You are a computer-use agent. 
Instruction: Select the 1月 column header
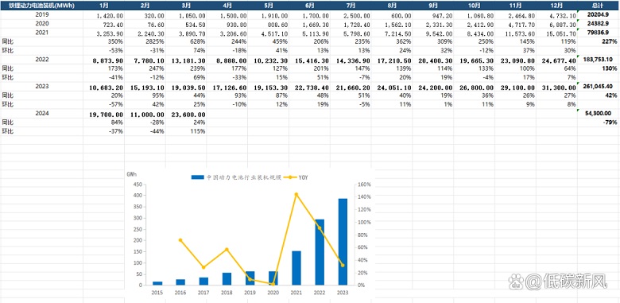coord(103,6)
